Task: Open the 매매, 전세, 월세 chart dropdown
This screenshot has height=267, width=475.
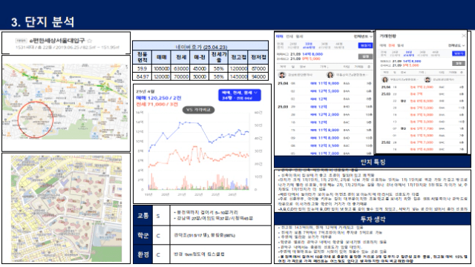Action: tap(239, 95)
